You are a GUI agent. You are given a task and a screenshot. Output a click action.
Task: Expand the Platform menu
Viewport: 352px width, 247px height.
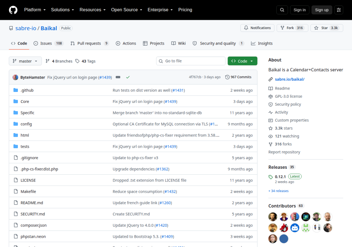tap(35, 10)
